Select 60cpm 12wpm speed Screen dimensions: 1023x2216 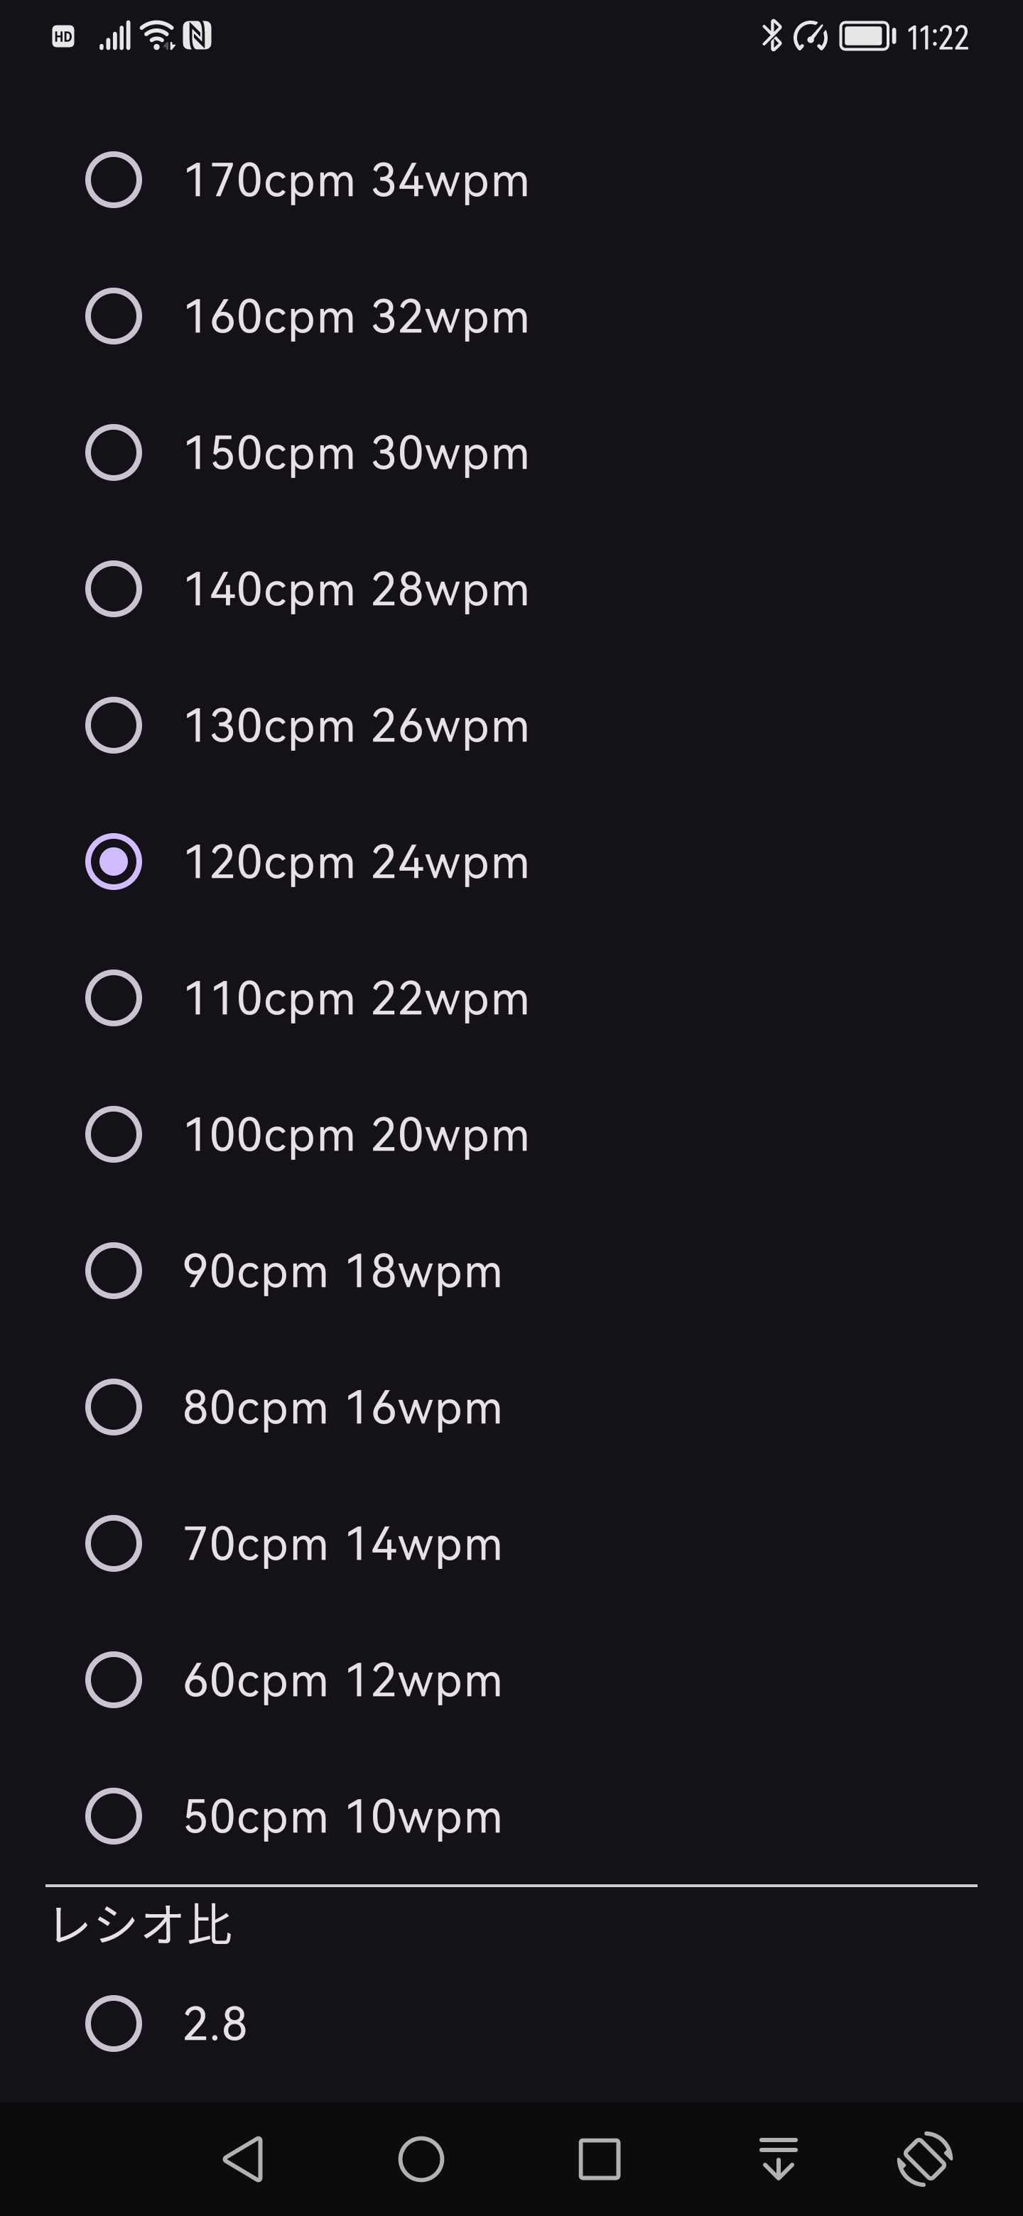[x=114, y=1679]
